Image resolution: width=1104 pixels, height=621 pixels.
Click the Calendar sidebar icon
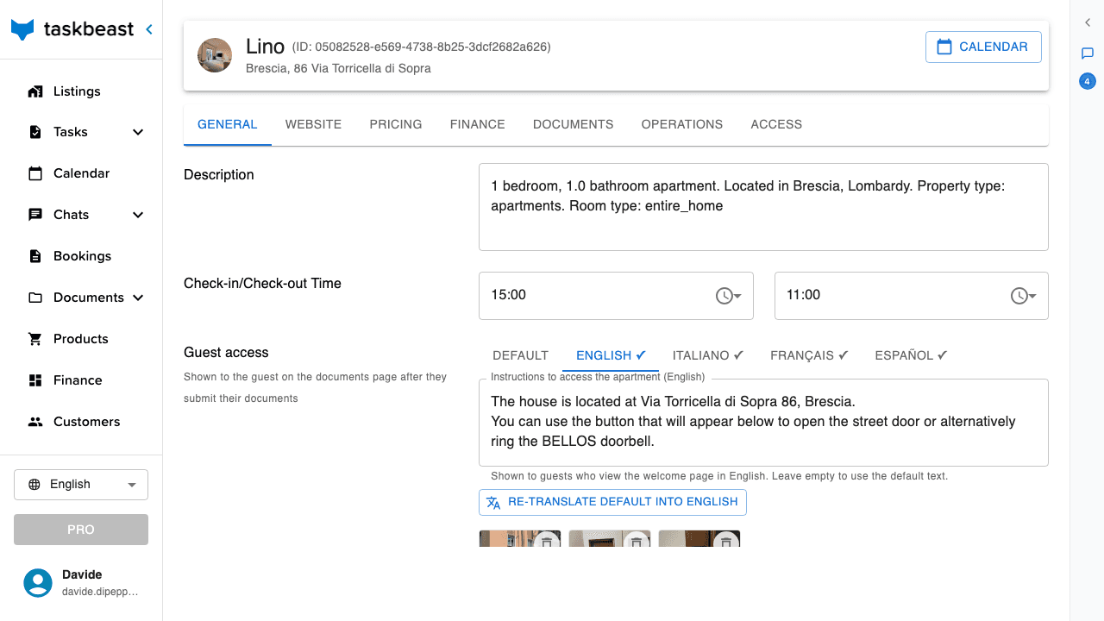coord(35,173)
